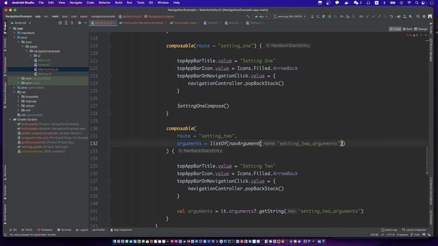Open the Pull Requests side tool window
Viewport: 438px width, 246px height.
tap(5, 66)
